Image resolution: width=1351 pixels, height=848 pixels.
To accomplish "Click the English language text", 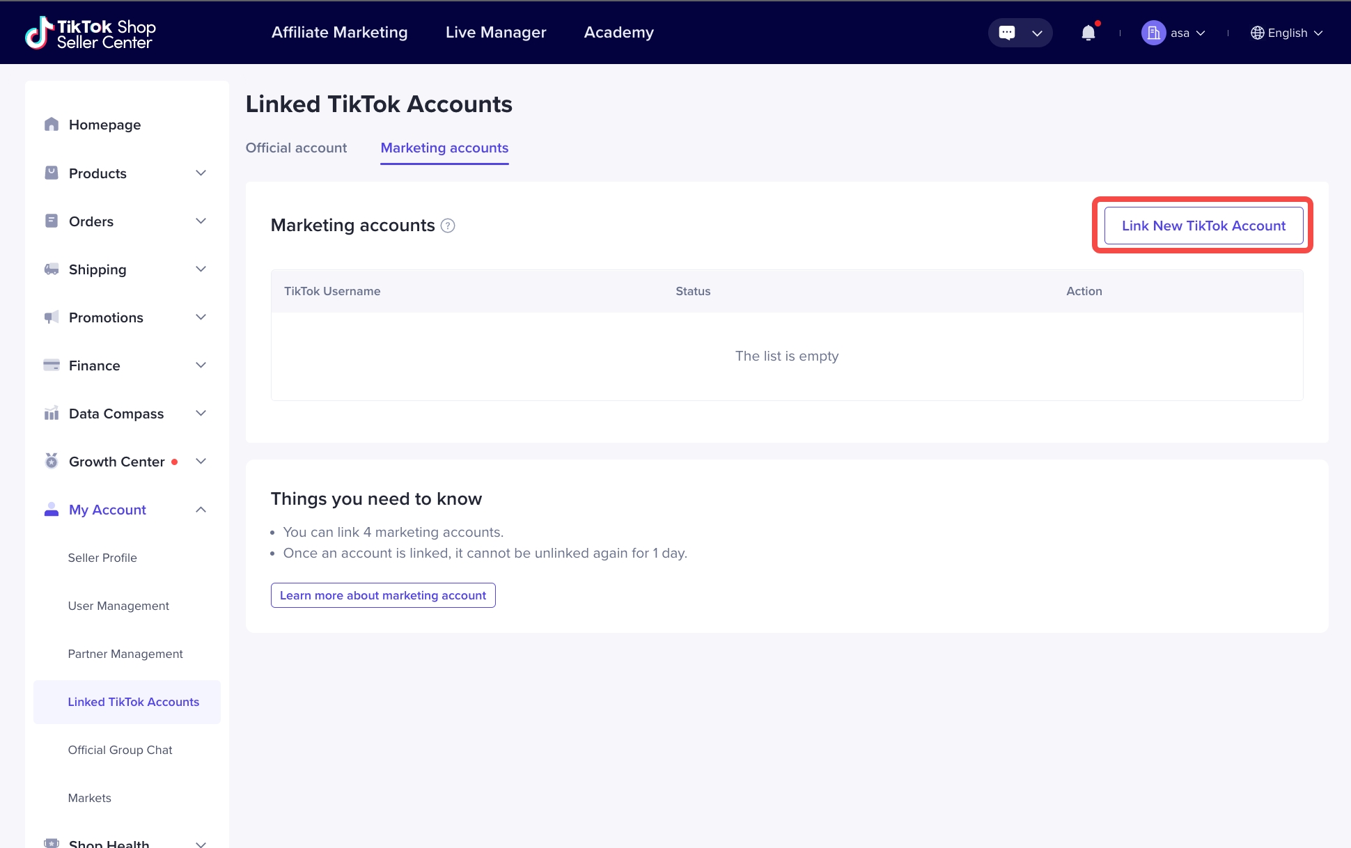I will tap(1288, 33).
